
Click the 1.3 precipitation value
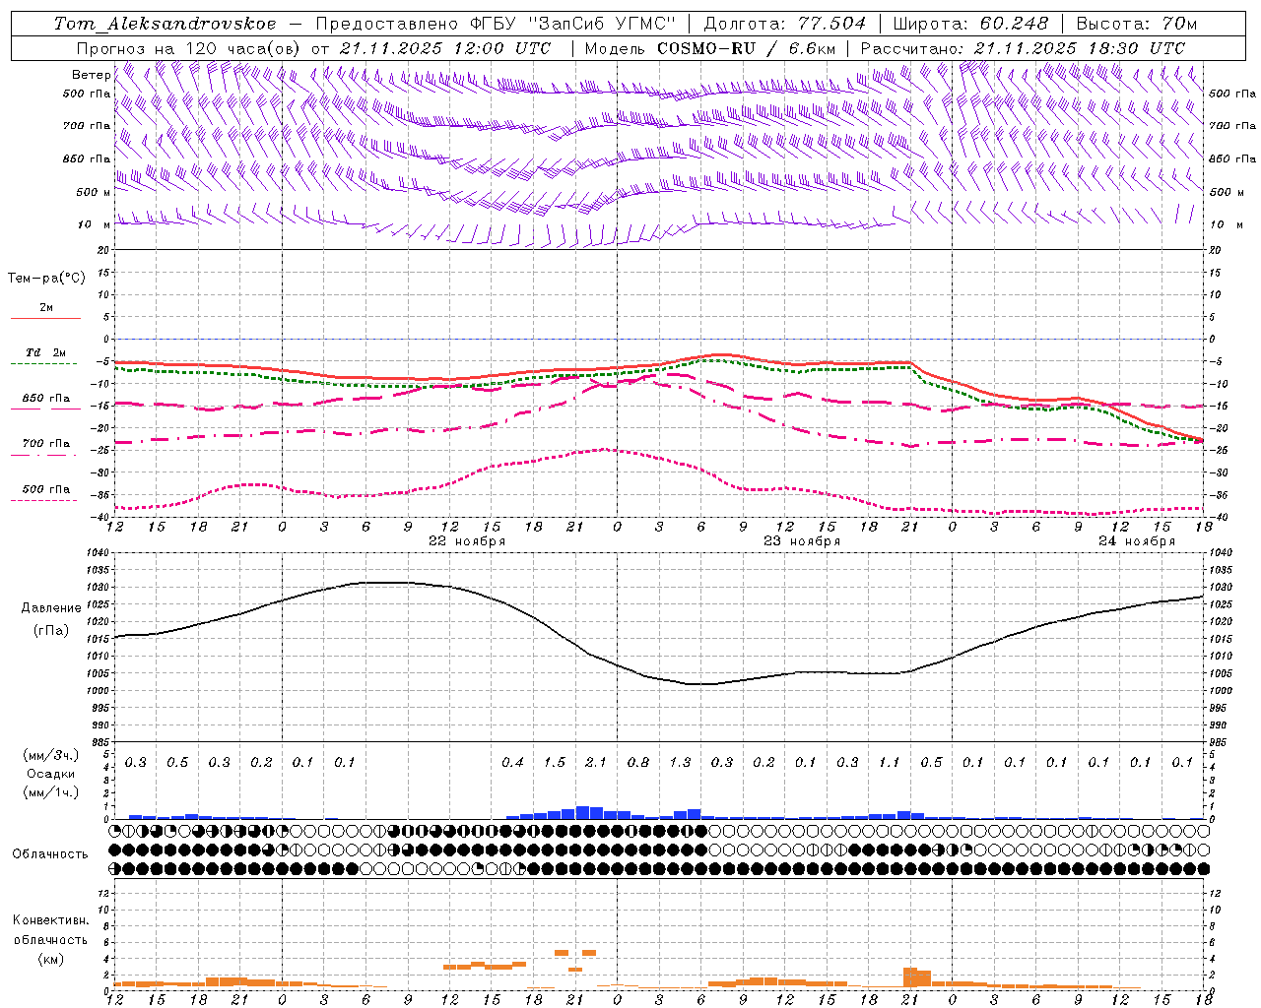coord(680,762)
